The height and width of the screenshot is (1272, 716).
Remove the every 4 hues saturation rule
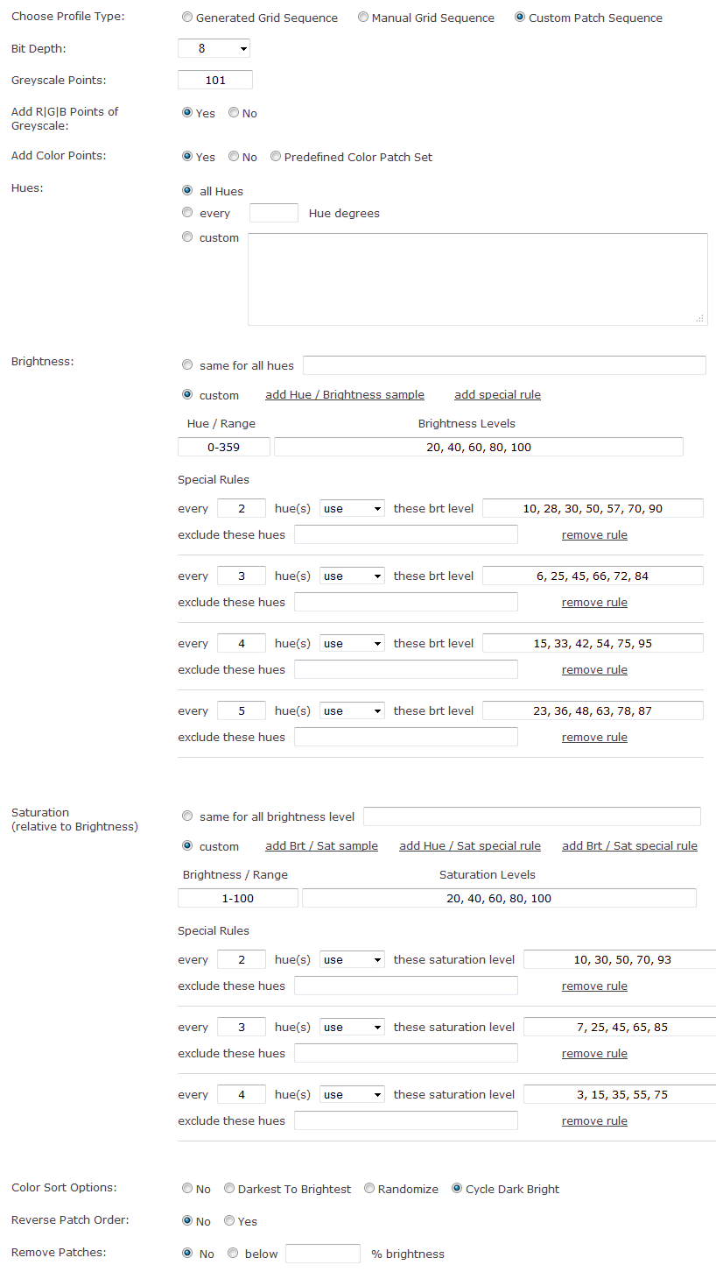coord(594,1121)
